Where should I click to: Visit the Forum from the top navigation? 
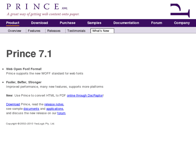coord(157,23)
